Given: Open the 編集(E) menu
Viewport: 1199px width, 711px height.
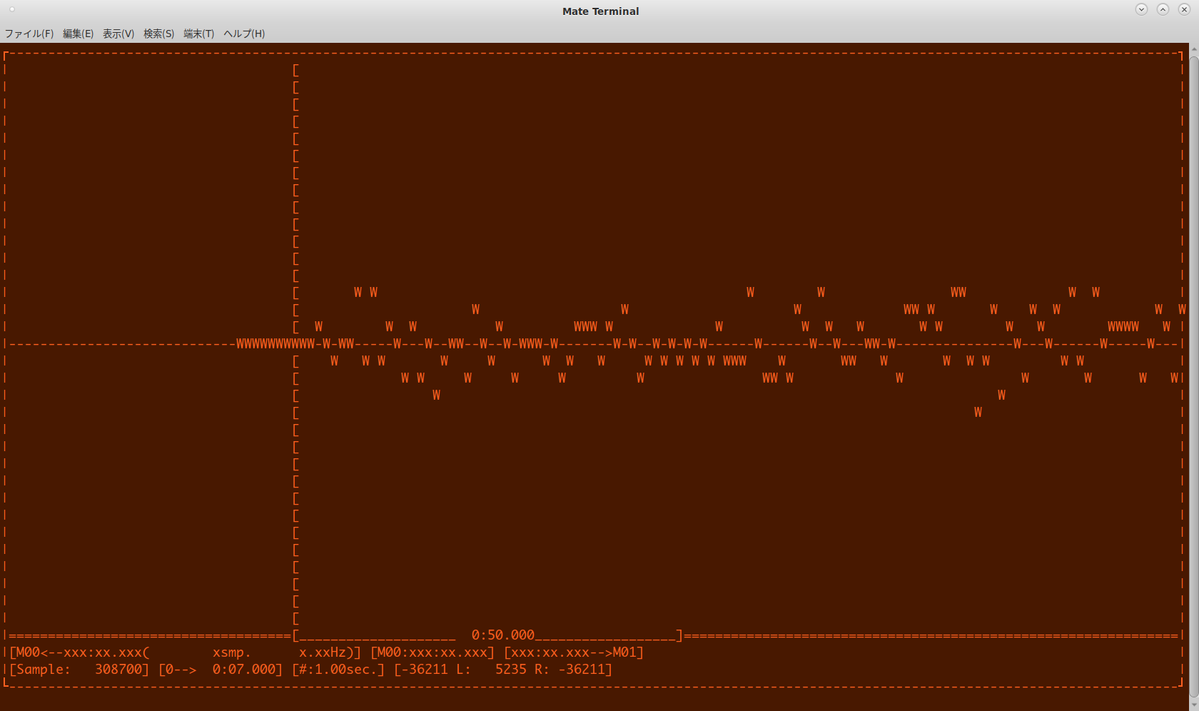Looking at the screenshot, I should [x=78, y=34].
